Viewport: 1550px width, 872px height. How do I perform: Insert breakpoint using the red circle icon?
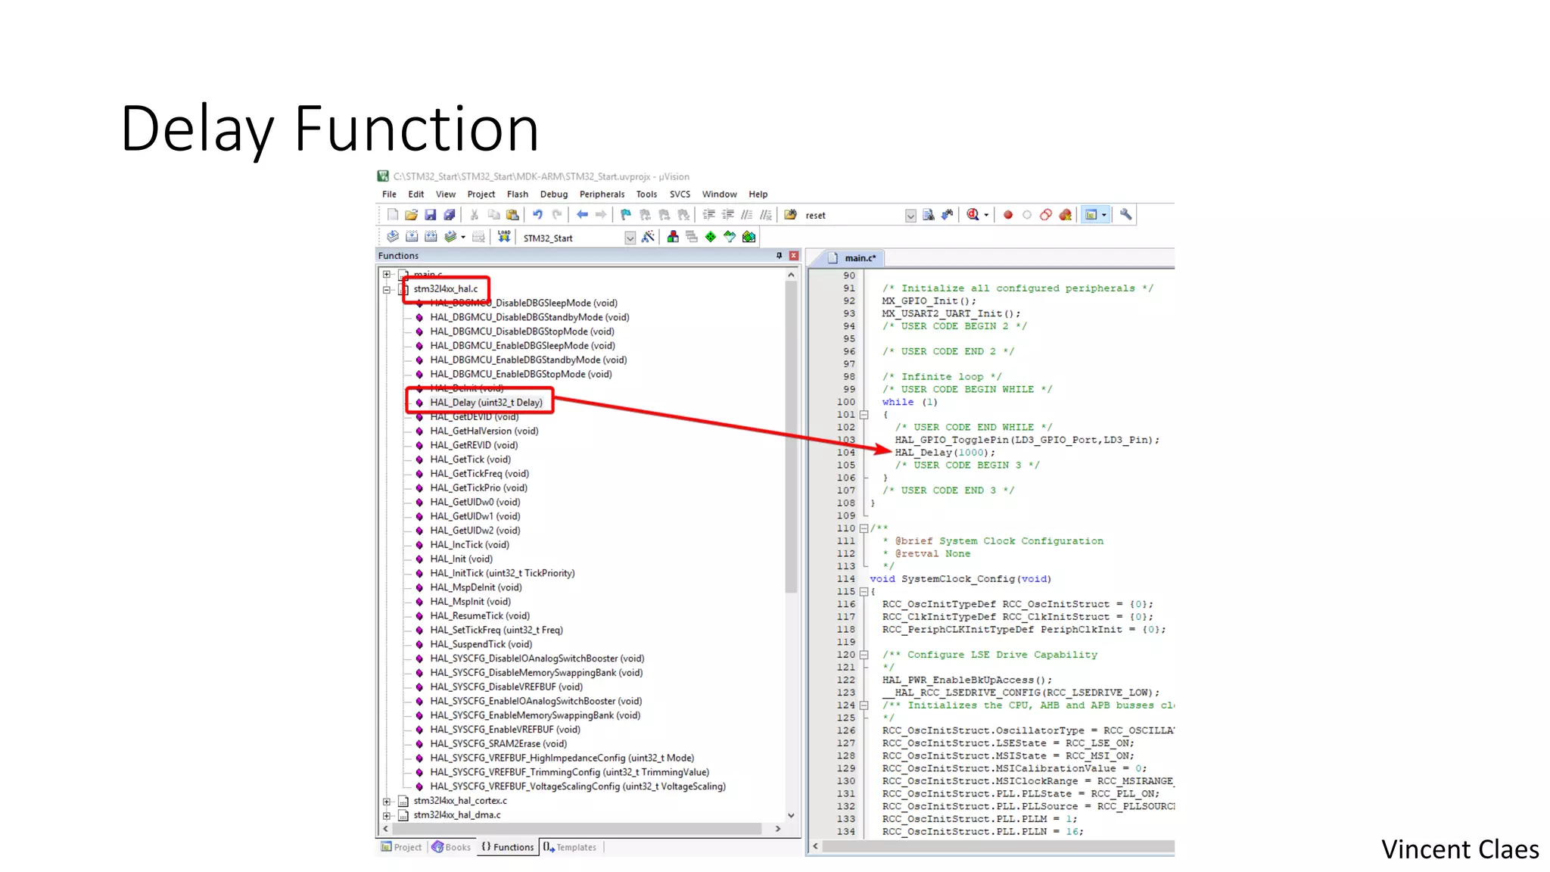coord(1008,215)
